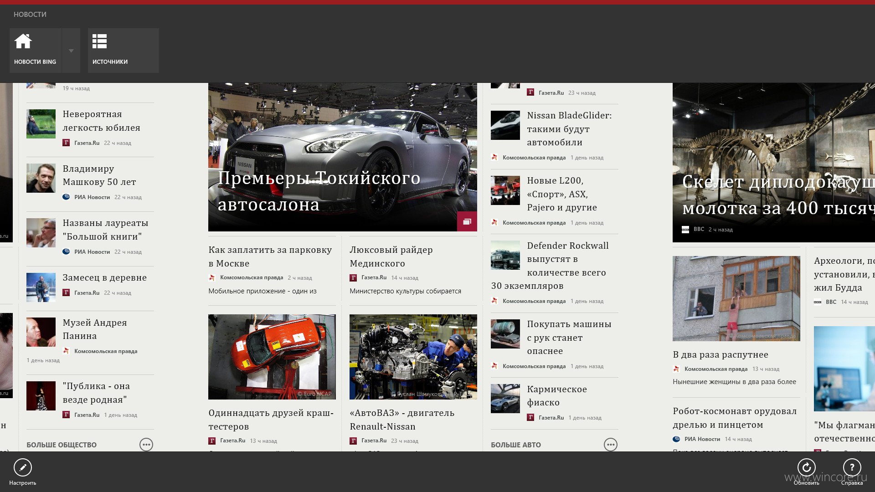The image size is (875, 492).
Task: Open article Невероятная легкость юбилея
Action: pos(101,121)
